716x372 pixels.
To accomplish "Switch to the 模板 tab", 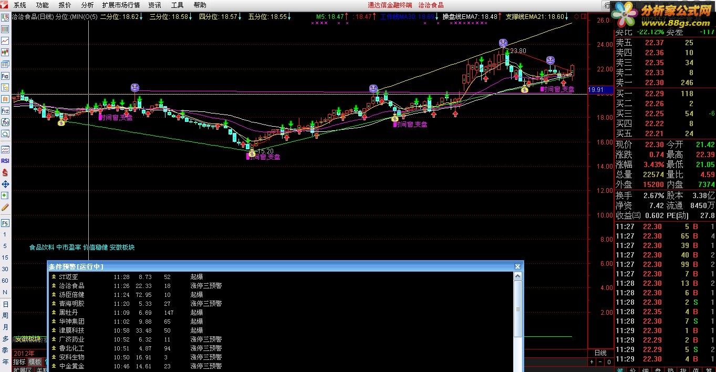I will click(x=35, y=362).
